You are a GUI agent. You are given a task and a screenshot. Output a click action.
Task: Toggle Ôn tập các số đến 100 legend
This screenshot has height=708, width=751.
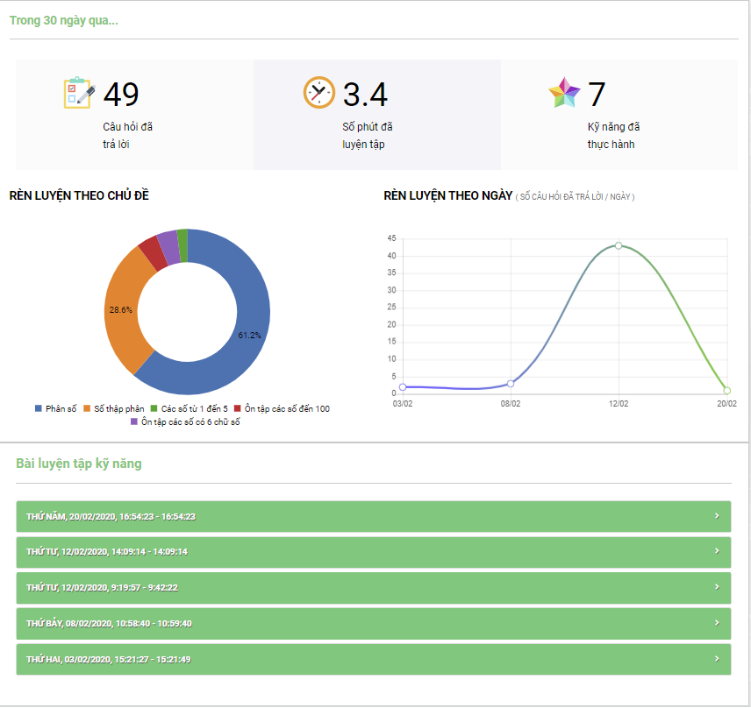click(281, 409)
